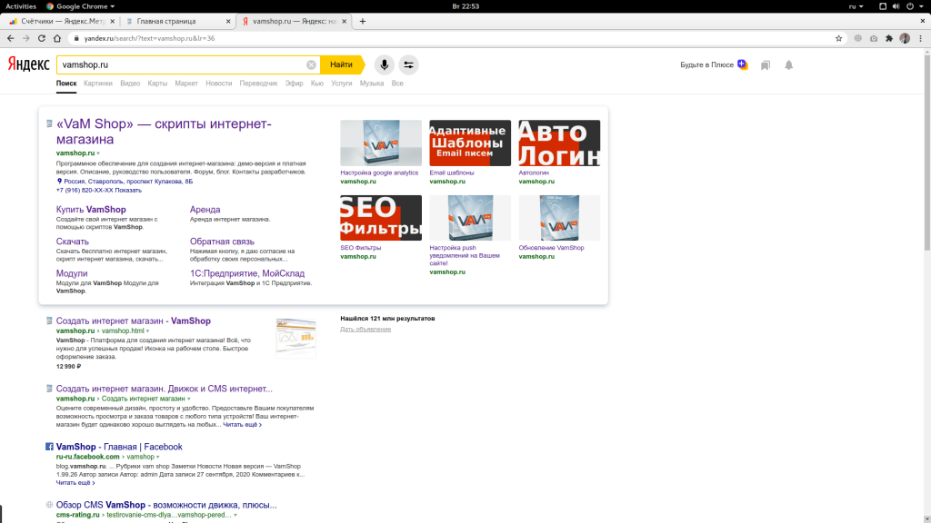Open the Скачать sitelink
The width and height of the screenshot is (931, 523).
(x=73, y=242)
